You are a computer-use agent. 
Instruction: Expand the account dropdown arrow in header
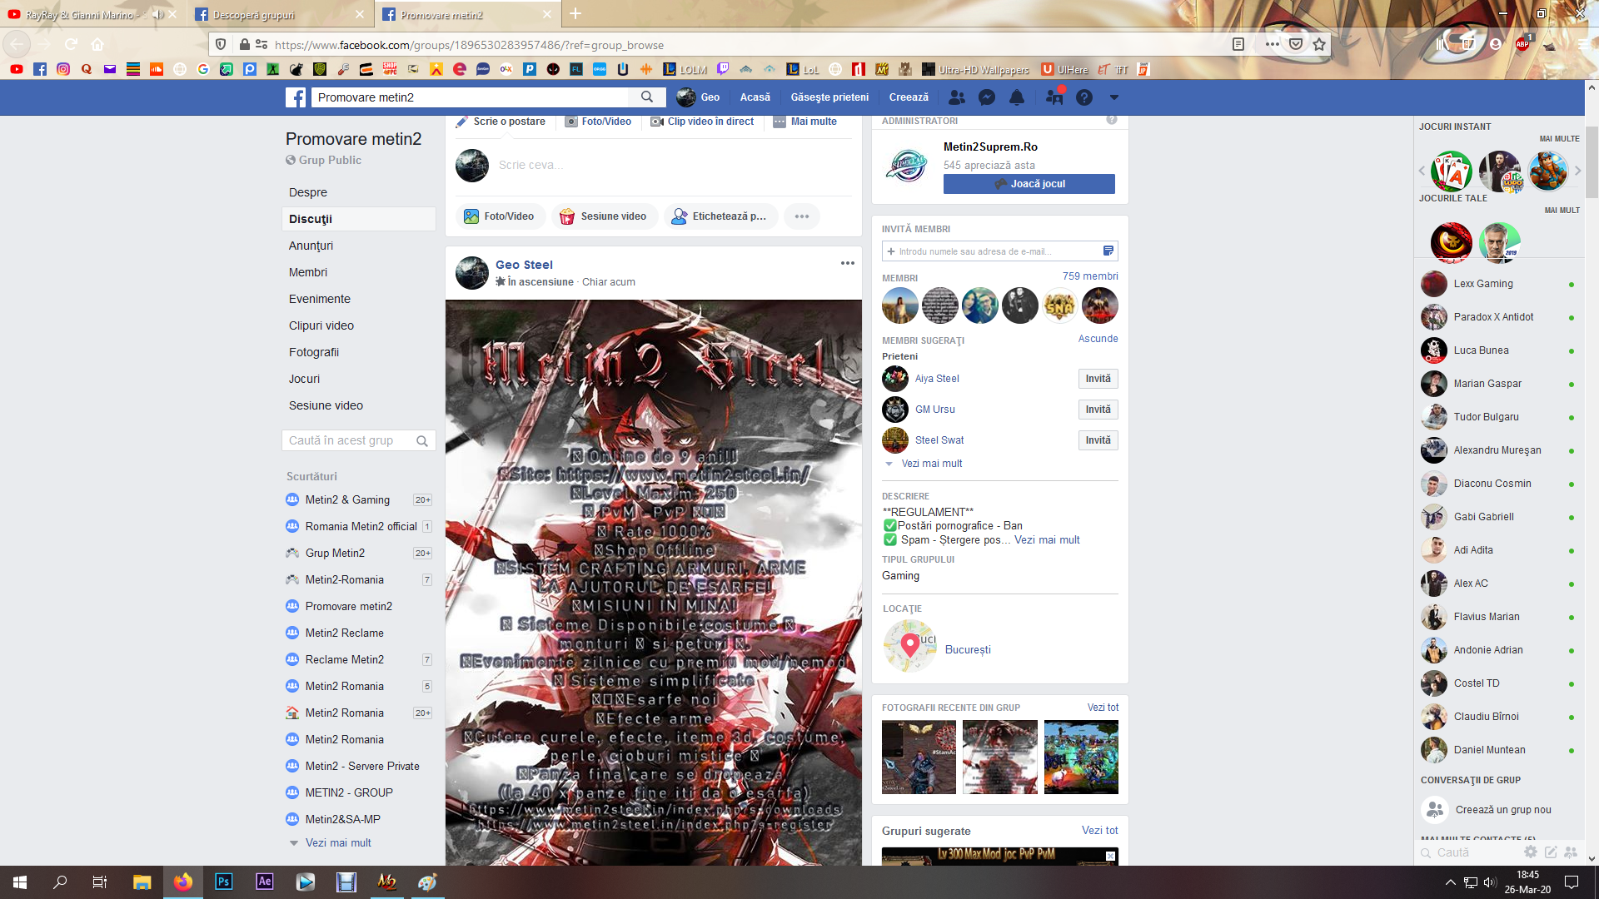click(1113, 97)
